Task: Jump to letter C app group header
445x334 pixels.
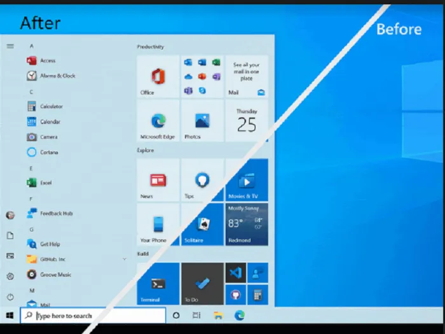Action: [31, 92]
